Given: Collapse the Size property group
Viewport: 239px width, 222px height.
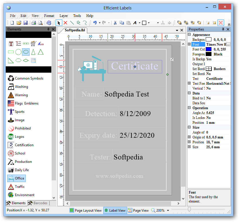Looking at the screenshot, I should coord(189,127).
